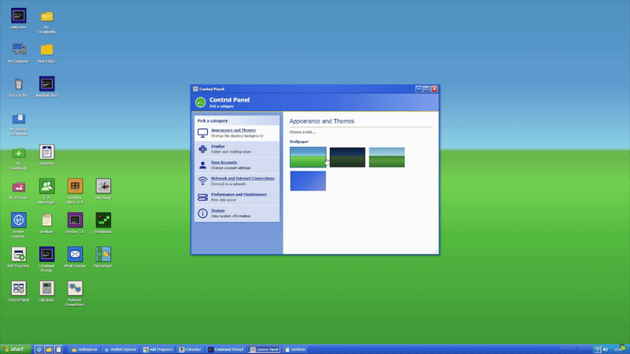The width and height of the screenshot is (630, 354).
Task: Click the User Accounts person icon
Action: click(202, 165)
